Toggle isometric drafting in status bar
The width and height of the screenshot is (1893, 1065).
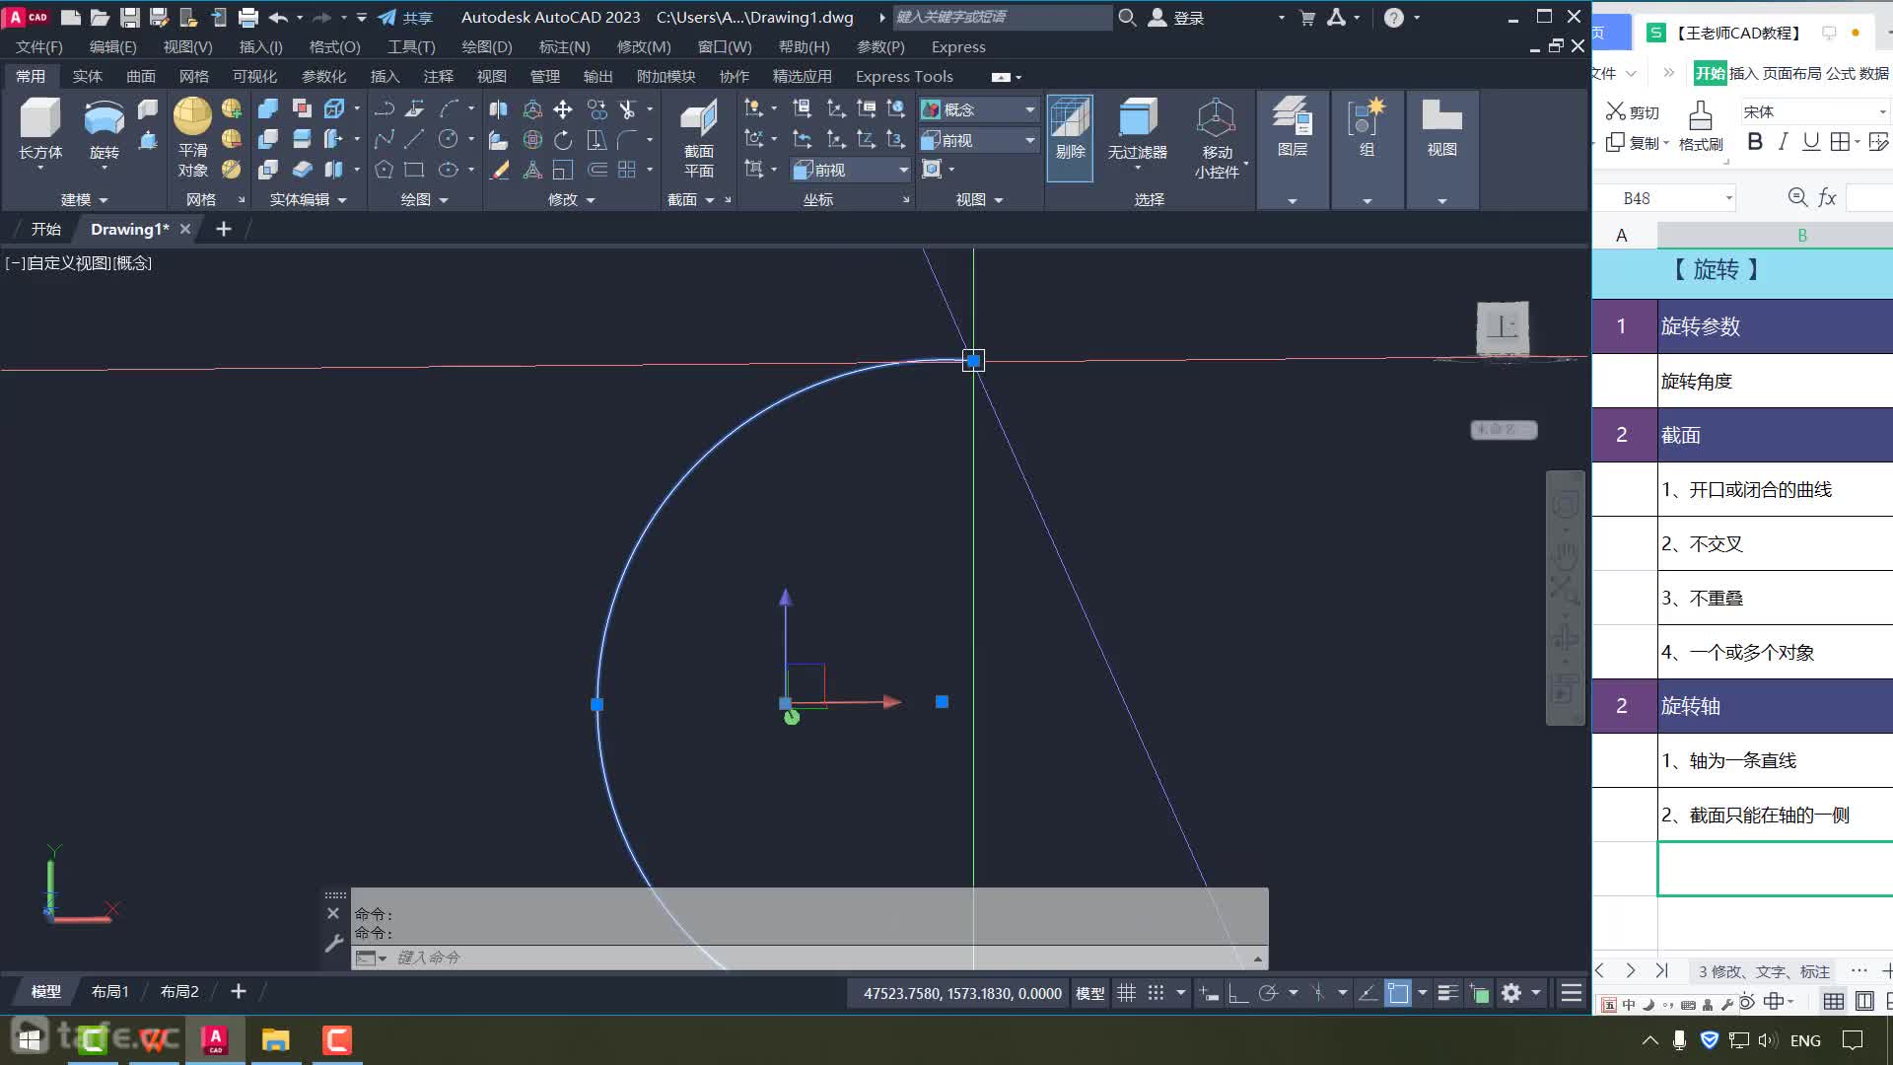(x=1318, y=993)
